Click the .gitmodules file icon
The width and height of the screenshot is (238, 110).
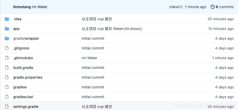[x=7, y=58]
